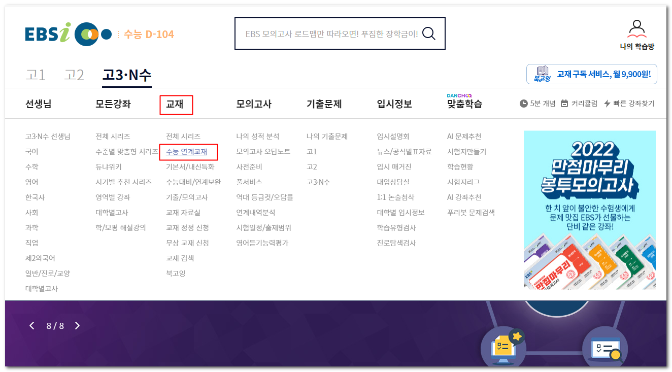Open 시기별 추천 시리즈 link
The image size is (672, 372).
coord(123,182)
